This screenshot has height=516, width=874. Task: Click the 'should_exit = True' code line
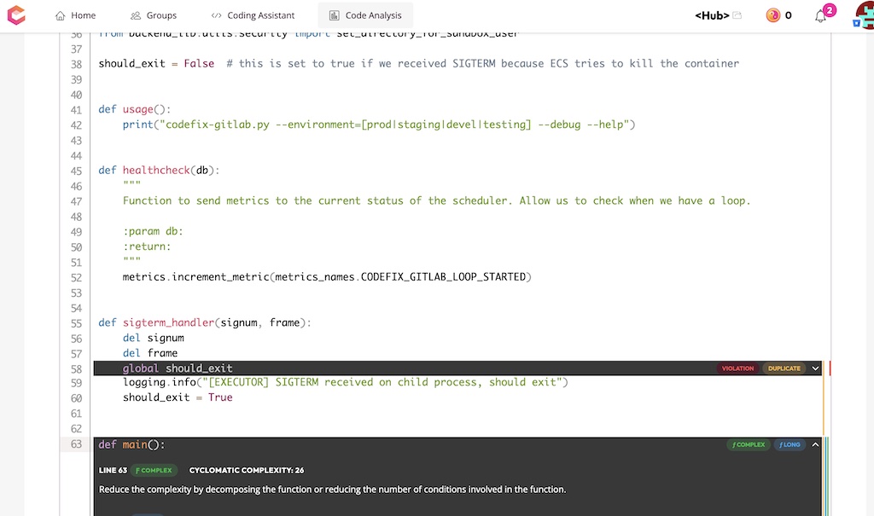178,397
